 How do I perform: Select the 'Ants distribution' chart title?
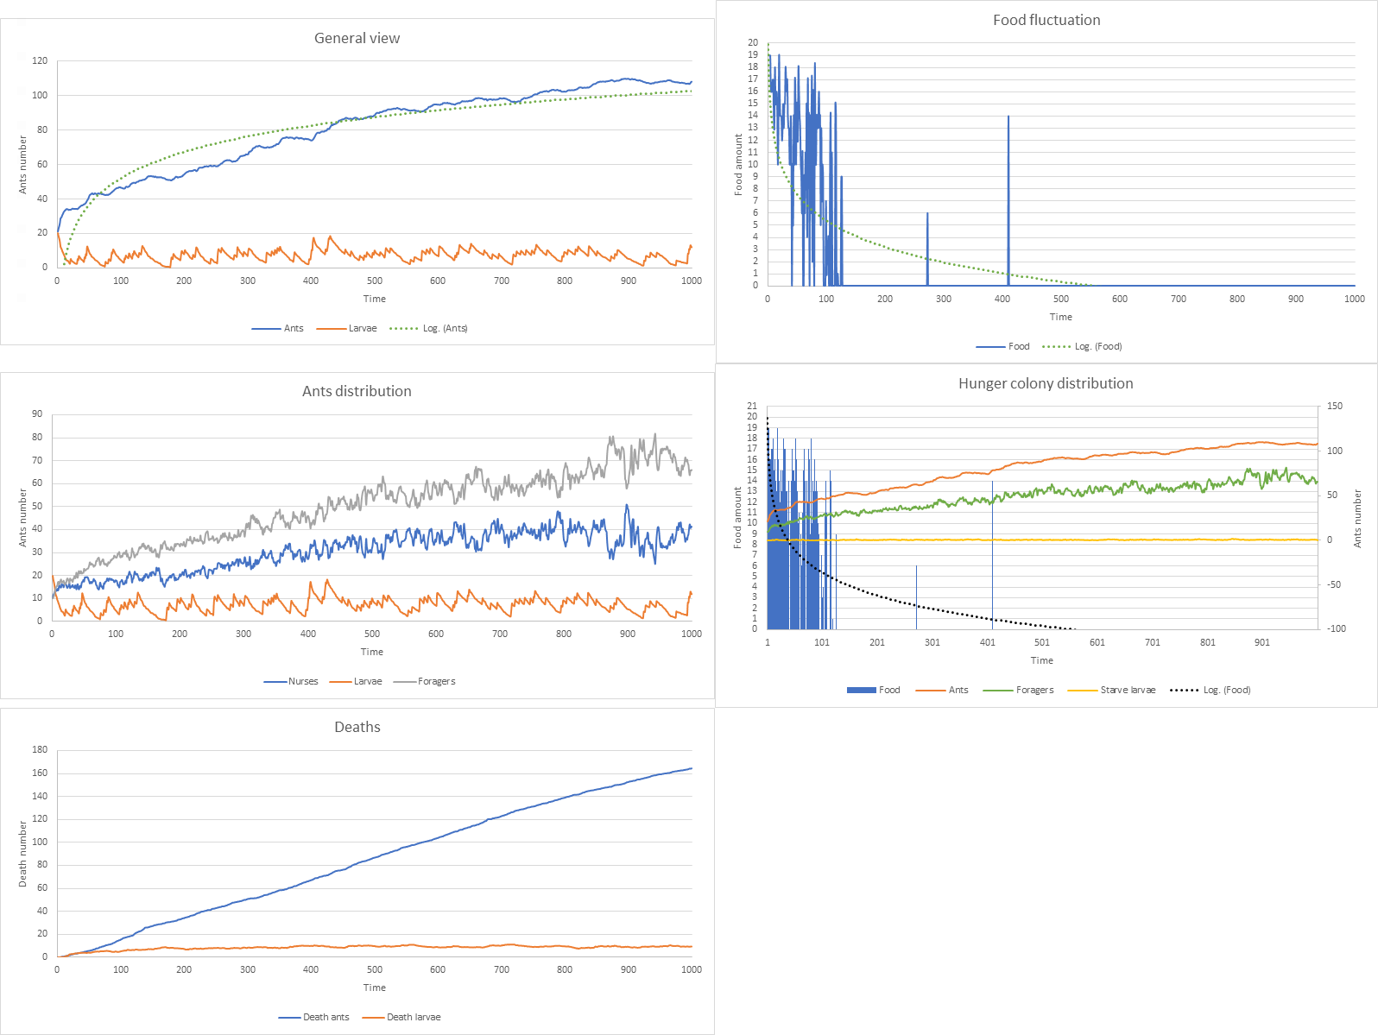point(357,391)
